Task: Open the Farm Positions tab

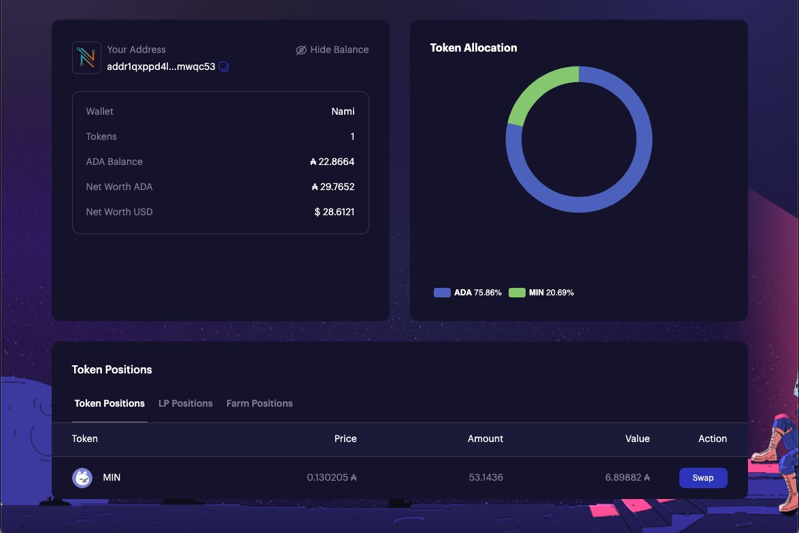Action: [259, 403]
